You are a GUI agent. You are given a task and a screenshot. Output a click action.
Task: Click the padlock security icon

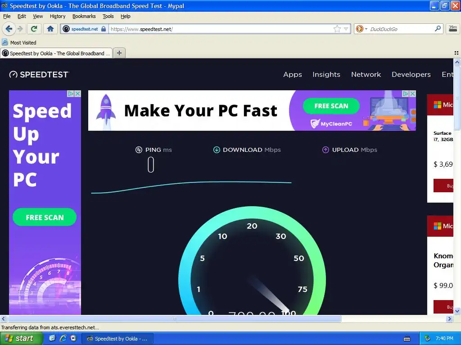pyautogui.click(x=104, y=29)
